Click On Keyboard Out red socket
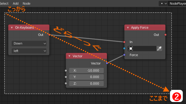 [49, 35]
